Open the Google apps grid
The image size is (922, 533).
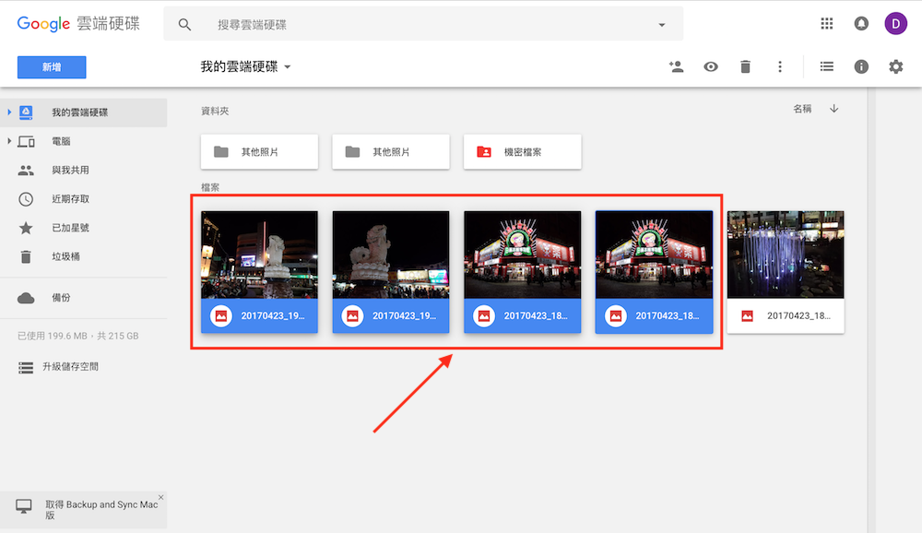coord(827,24)
